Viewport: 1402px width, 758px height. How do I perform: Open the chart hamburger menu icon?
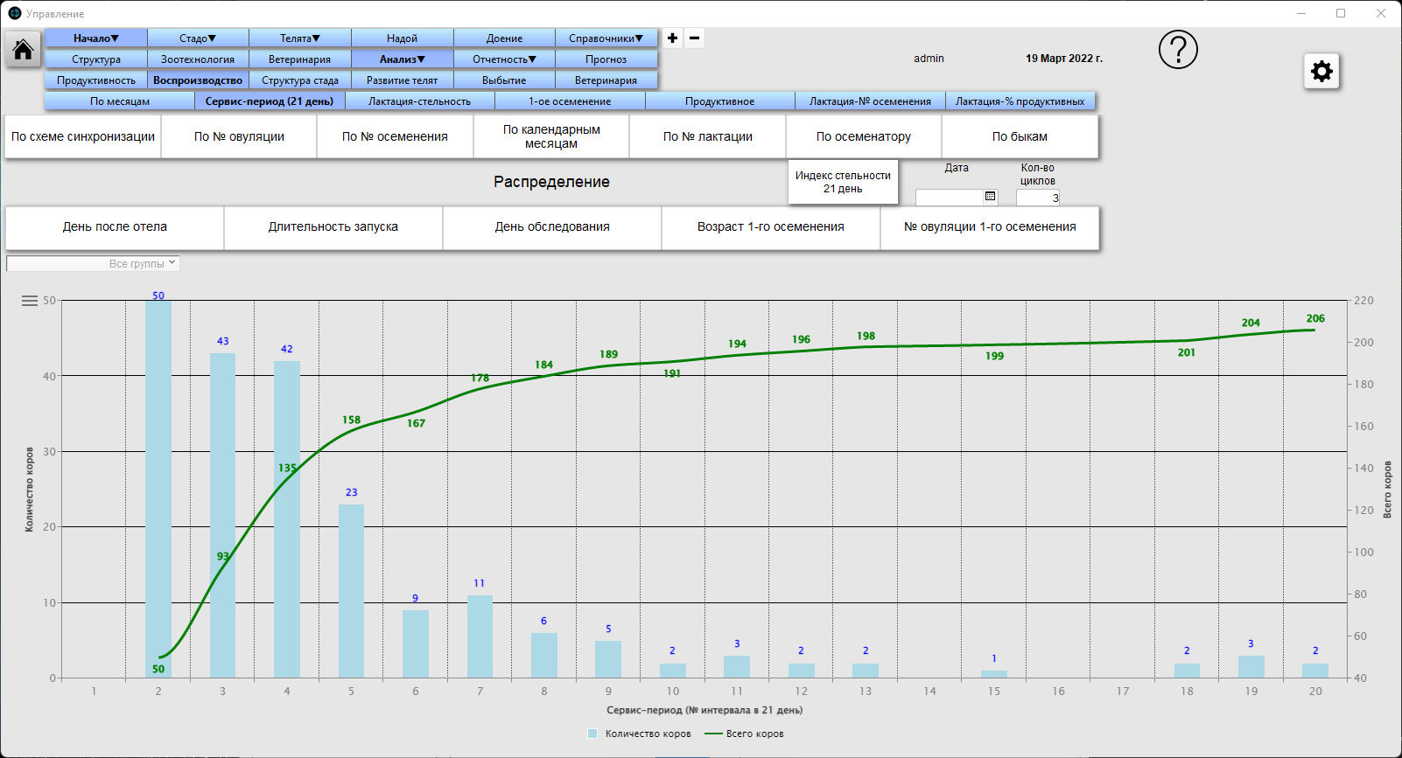(x=30, y=301)
